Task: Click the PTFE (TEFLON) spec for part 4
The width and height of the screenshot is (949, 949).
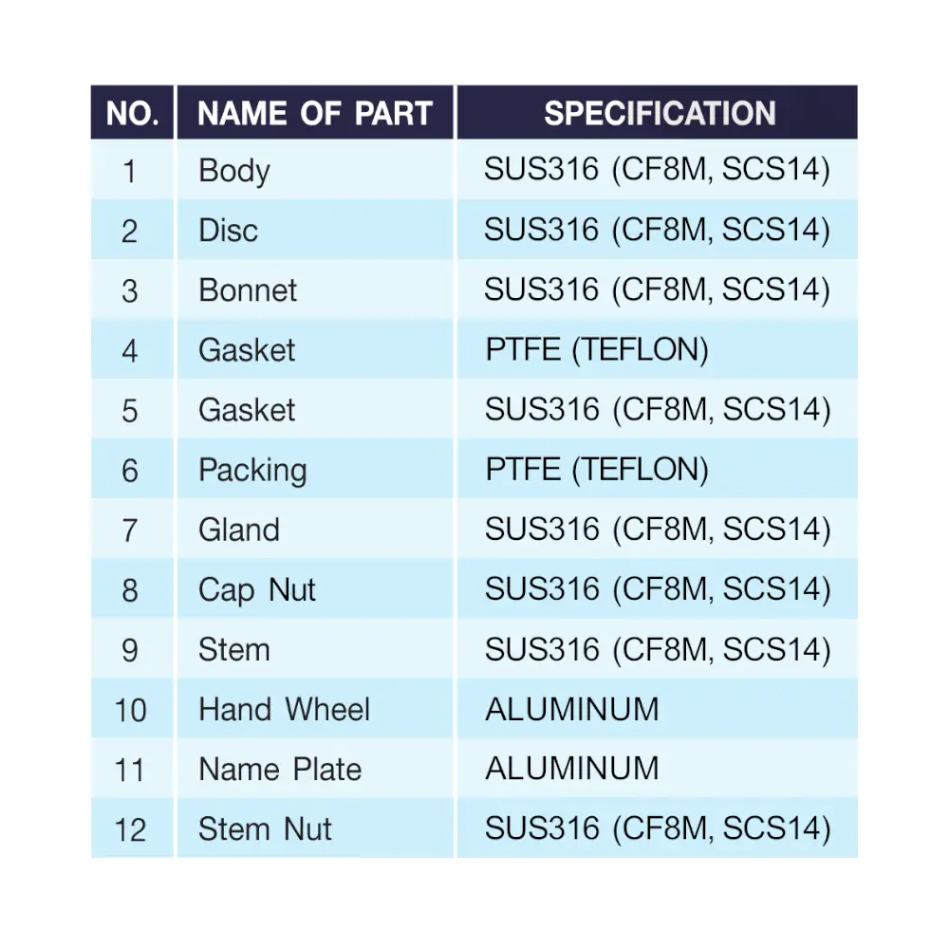Action: [597, 350]
